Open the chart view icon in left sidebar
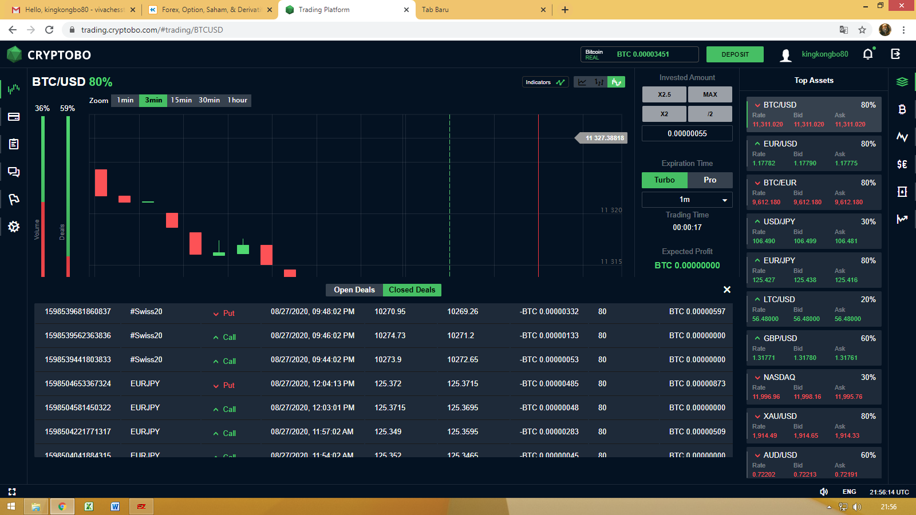The height and width of the screenshot is (515, 916). pyautogui.click(x=14, y=89)
